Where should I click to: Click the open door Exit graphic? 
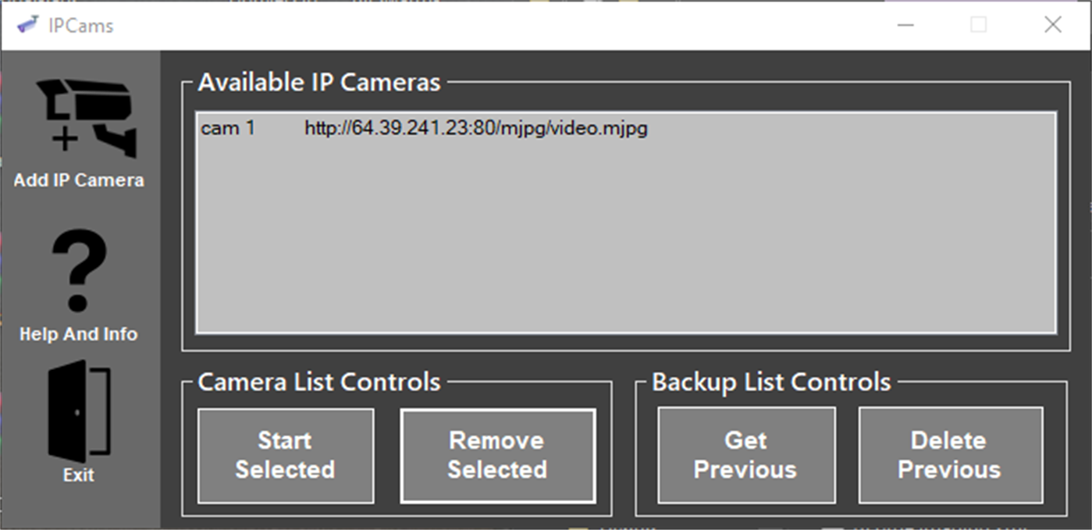click(78, 410)
